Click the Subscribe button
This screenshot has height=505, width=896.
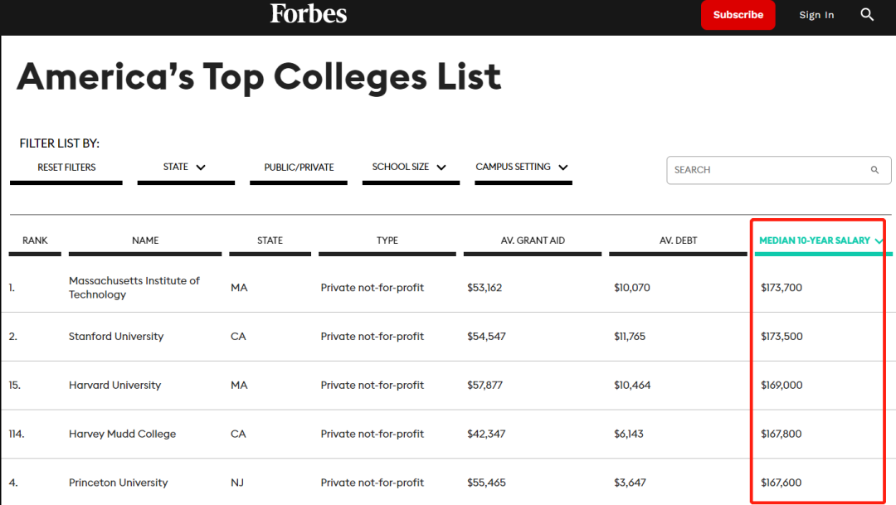coord(738,15)
